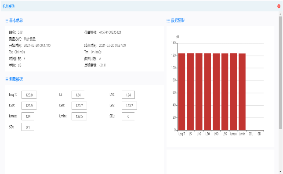Click the scrollbar up arrow
This screenshot has height=174, width=283.
[x=280, y=14]
